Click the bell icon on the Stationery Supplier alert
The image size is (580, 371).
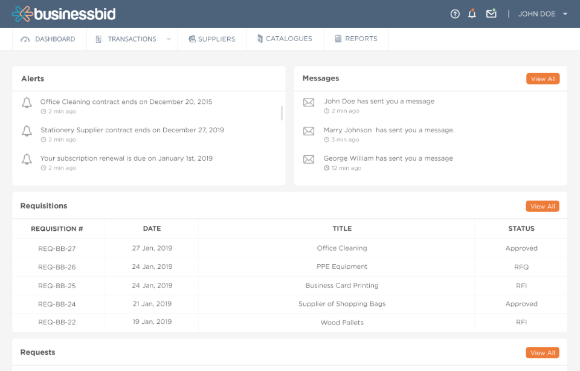[27, 132]
